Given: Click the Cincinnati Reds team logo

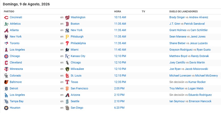Looking at the screenshot, I should click(6, 17).
